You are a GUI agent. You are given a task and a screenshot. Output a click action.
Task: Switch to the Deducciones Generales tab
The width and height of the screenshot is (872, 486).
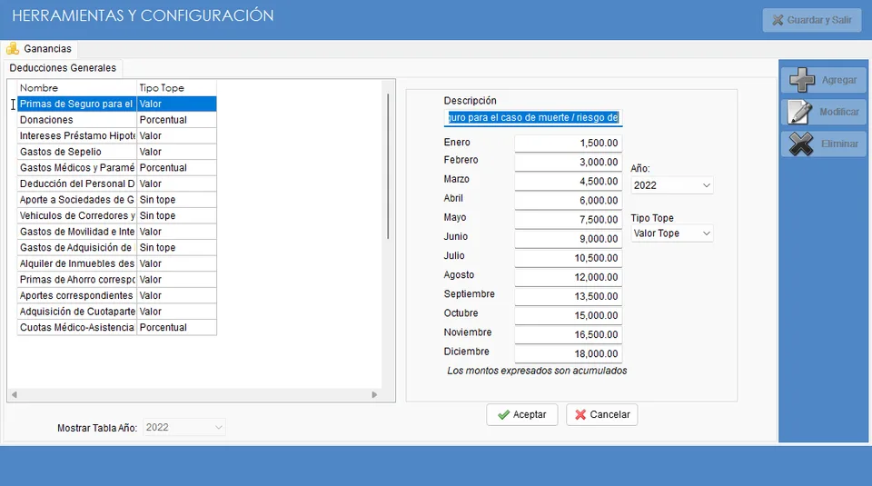click(63, 68)
